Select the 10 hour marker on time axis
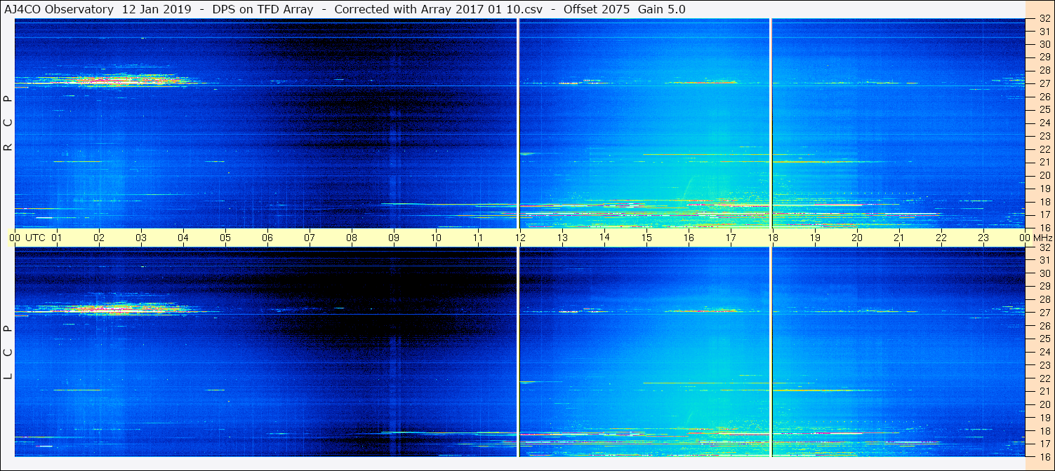This screenshot has height=471, width=1055. pos(436,238)
